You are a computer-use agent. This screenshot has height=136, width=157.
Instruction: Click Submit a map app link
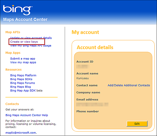click(23, 59)
